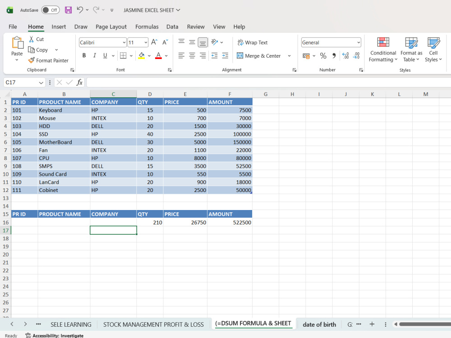Expand the Merge & Center arrow

pos(289,56)
